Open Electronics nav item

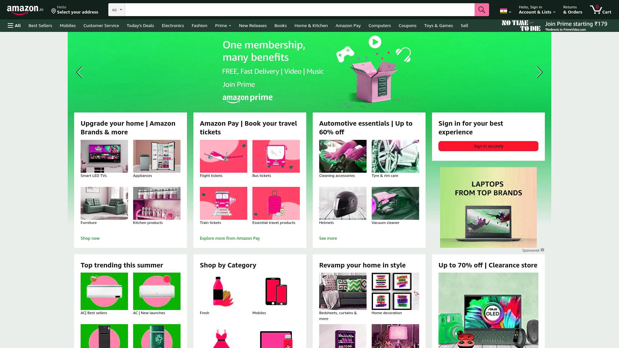tap(173, 25)
